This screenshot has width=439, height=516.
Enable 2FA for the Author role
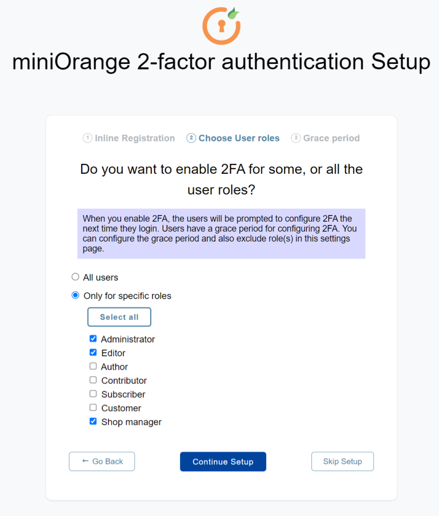[x=93, y=366]
